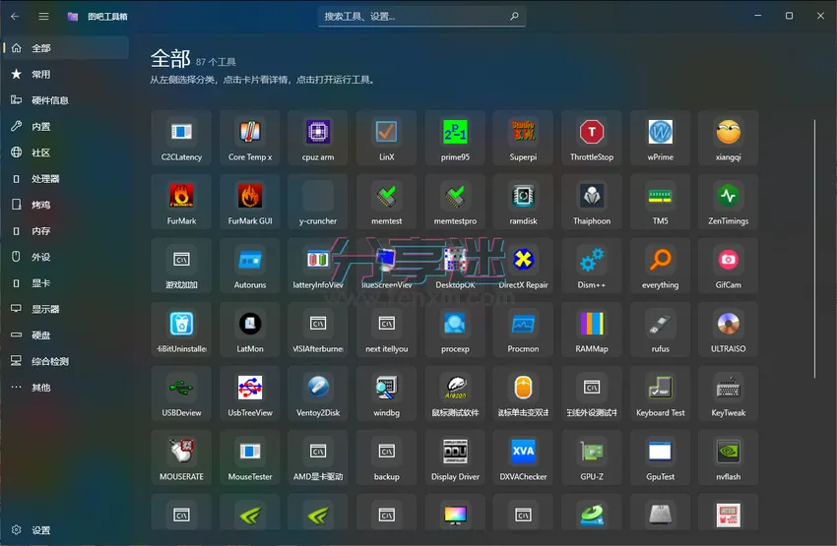Open 处理器 category in sidebar
Image resolution: width=837 pixels, height=546 pixels.
point(66,179)
